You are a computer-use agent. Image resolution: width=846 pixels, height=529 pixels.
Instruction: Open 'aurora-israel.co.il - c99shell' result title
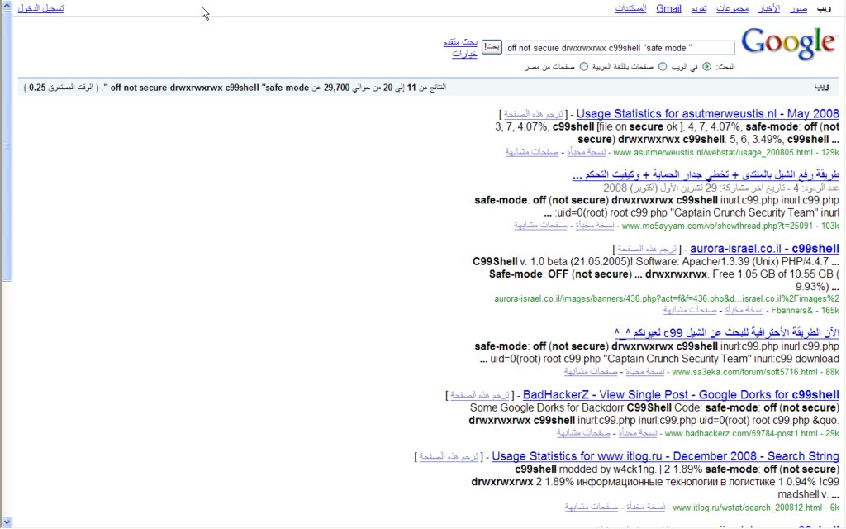click(764, 249)
